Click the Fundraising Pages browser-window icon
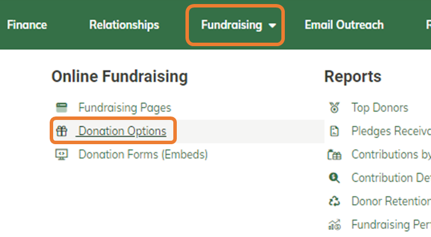This screenshot has height=237, width=431. (x=62, y=107)
